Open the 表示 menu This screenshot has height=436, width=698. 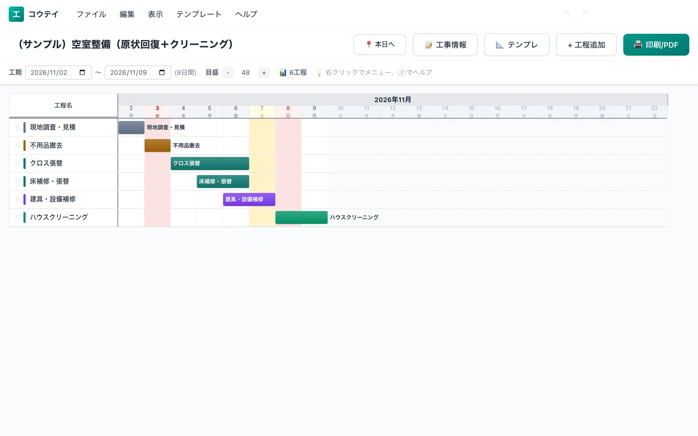pyautogui.click(x=156, y=14)
